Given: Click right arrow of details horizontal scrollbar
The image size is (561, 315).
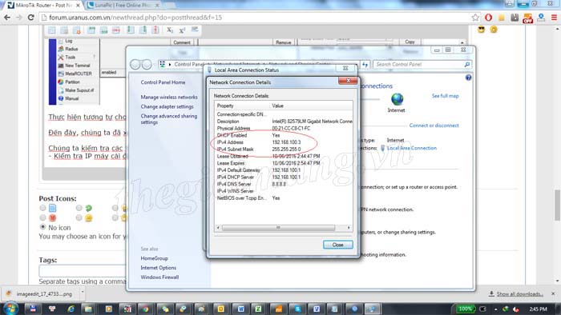Looking at the screenshot, I should pyautogui.click(x=349, y=228).
